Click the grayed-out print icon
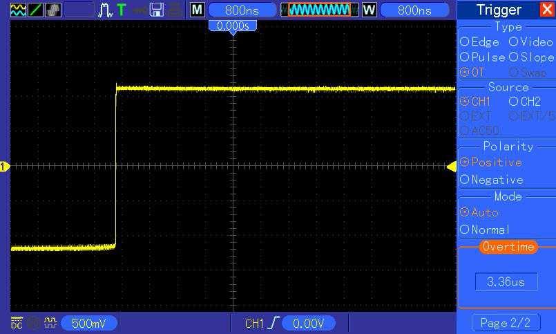The image size is (556, 334). [x=175, y=10]
